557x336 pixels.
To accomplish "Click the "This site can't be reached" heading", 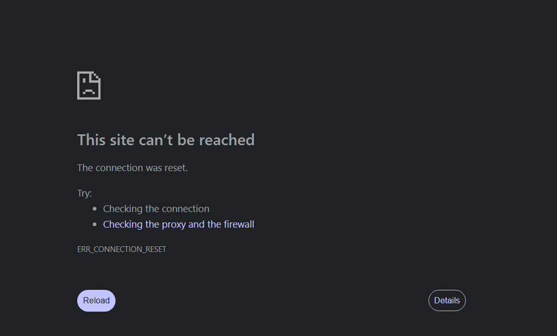I will [x=166, y=139].
